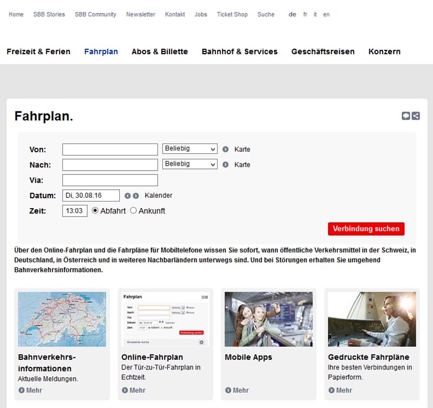Click the arrow icon beside Nach Karte
The height and width of the screenshot is (408, 433).
226,164
